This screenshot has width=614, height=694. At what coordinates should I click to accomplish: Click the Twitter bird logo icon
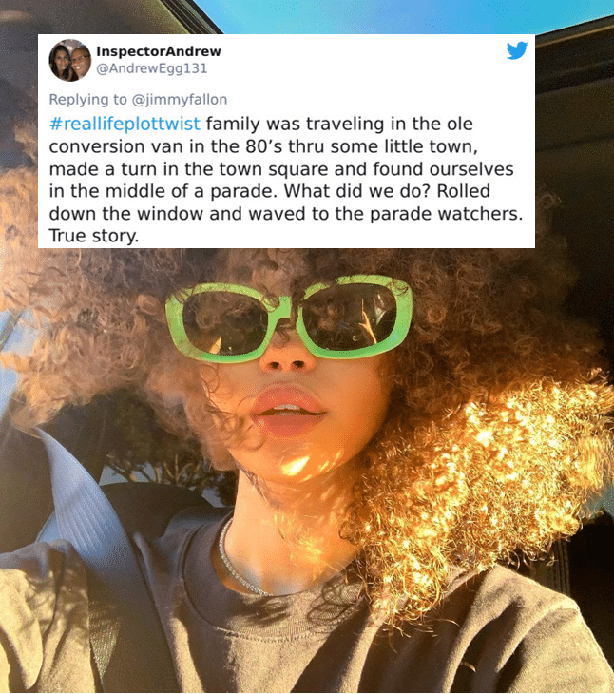coord(517,50)
